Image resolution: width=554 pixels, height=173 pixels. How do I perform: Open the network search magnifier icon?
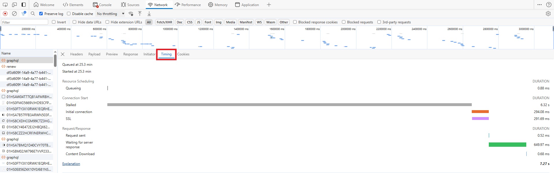coord(33,14)
